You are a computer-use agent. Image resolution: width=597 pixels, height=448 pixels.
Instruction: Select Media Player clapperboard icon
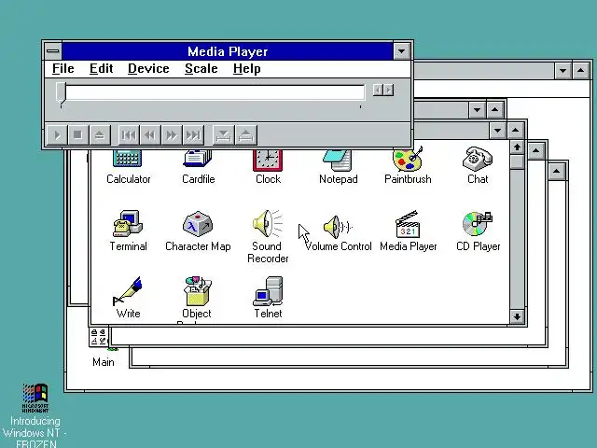tap(408, 224)
